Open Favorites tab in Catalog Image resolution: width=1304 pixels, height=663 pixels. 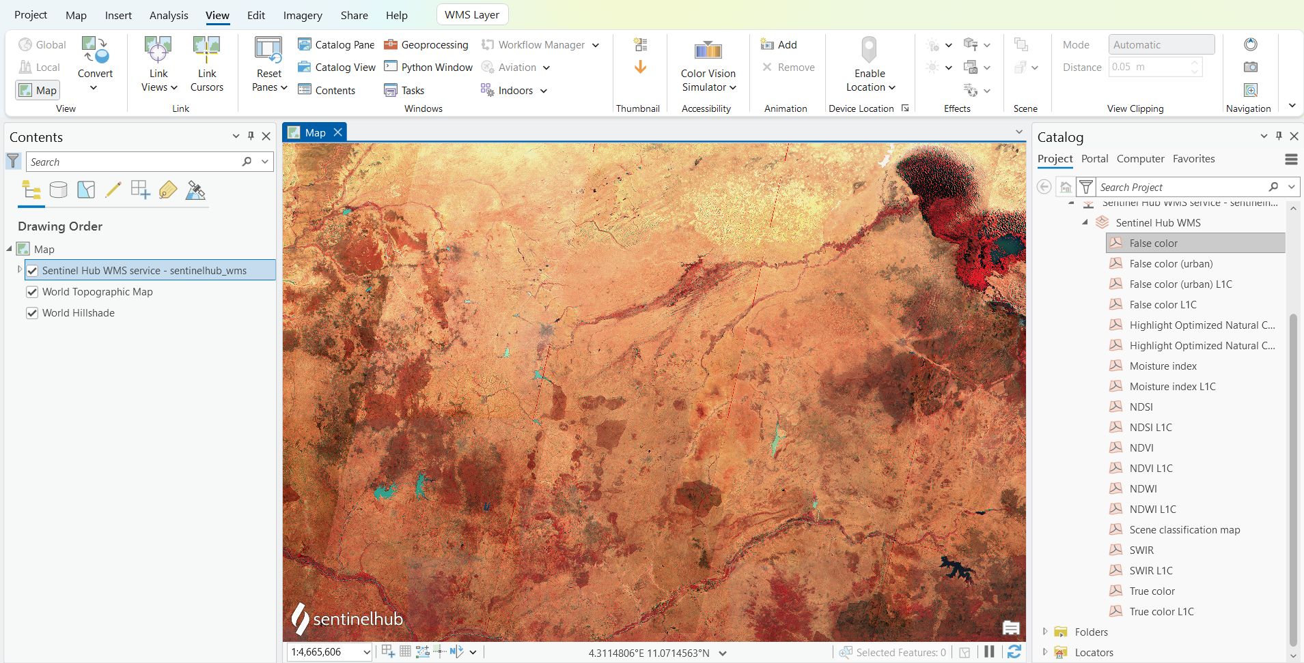(x=1193, y=158)
